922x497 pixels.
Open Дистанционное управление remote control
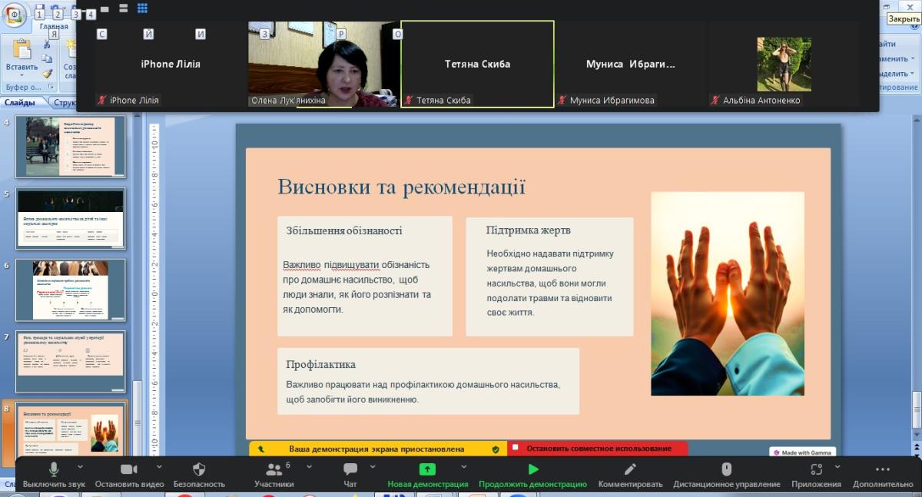coord(727,475)
